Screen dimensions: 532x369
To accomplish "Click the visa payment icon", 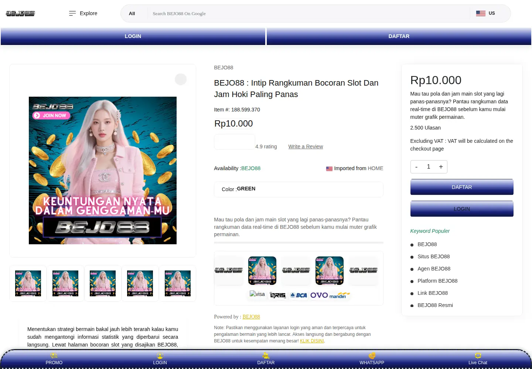I will click(x=257, y=294).
